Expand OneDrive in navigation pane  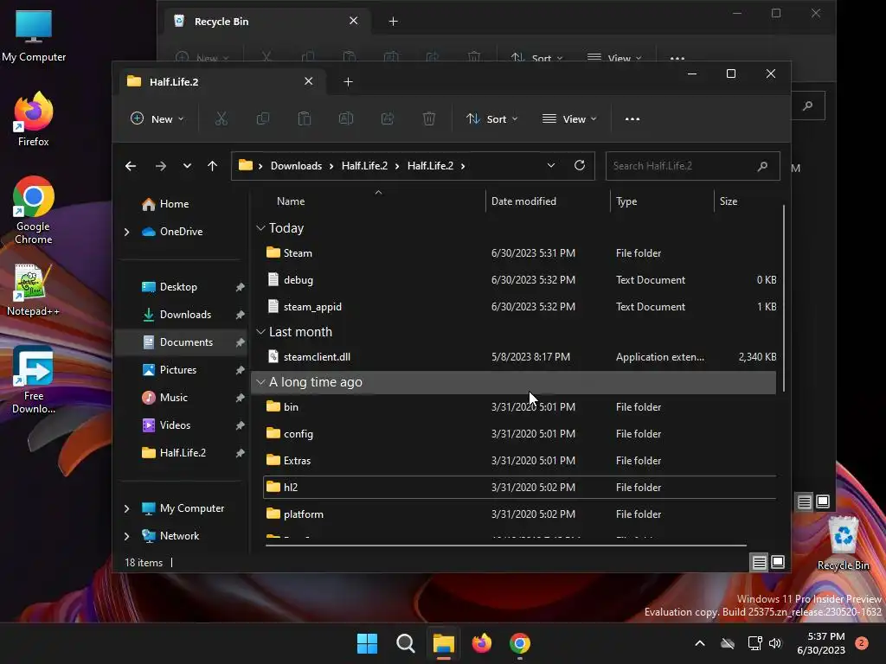pyautogui.click(x=126, y=232)
